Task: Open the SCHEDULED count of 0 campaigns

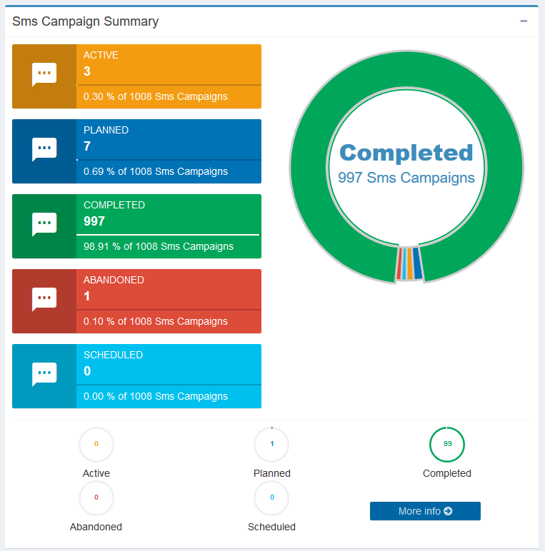Action: [x=87, y=371]
